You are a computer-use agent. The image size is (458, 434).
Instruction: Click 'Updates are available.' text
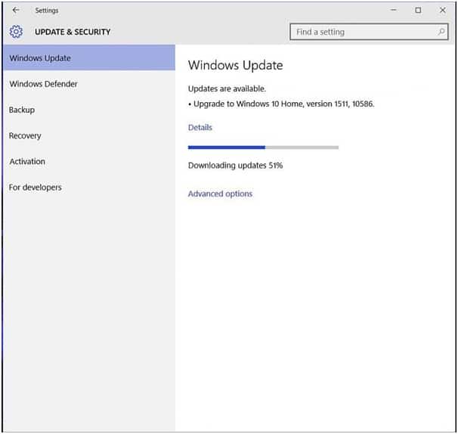[x=227, y=88]
